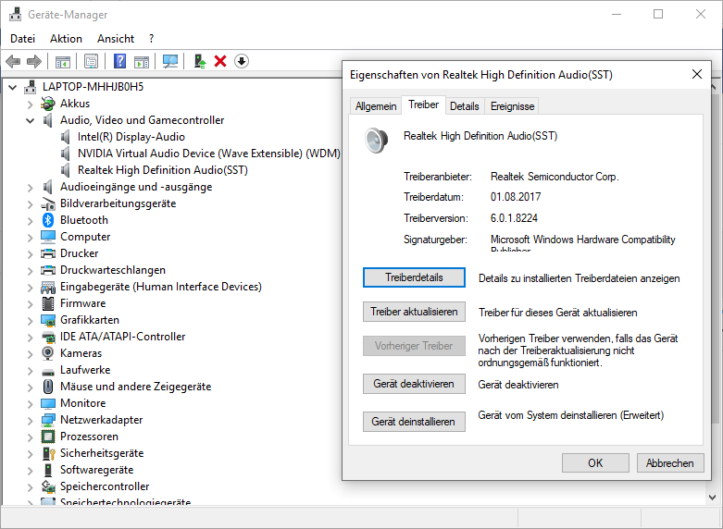Expand Mäuse und andere Zeigegeräte node
The width and height of the screenshot is (723, 529).
[x=30, y=388]
